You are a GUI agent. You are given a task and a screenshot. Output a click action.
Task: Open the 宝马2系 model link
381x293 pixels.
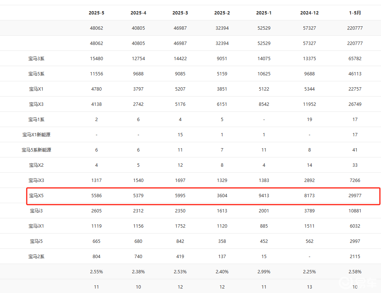tap(36, 257)
